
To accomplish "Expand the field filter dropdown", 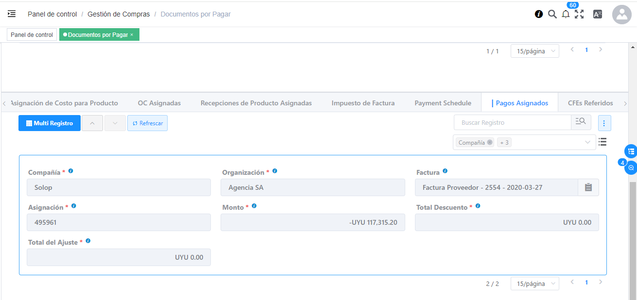I will point(588,142).
